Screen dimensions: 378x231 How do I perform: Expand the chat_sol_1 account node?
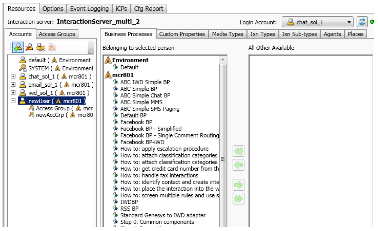[x=13, y=76]
